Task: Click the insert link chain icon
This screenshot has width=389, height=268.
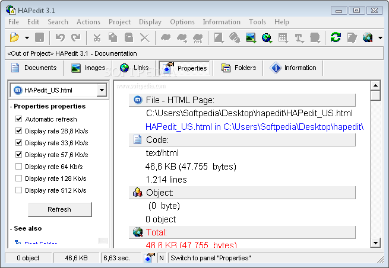Action: (235, 37)
